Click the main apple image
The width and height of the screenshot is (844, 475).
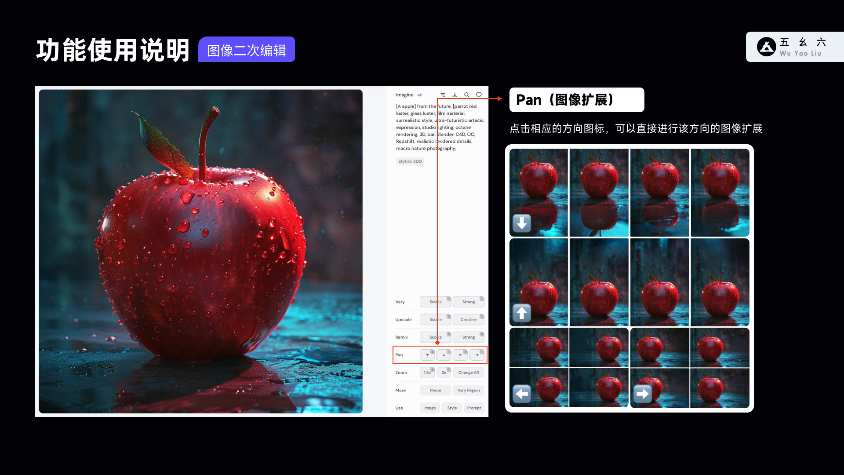201,251
